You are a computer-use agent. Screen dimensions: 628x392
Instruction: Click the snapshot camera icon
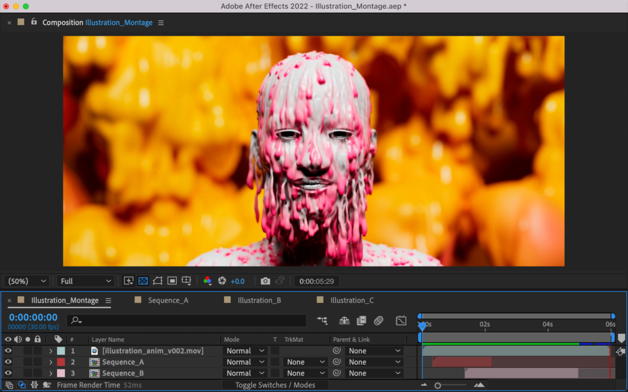coord(265,281)
